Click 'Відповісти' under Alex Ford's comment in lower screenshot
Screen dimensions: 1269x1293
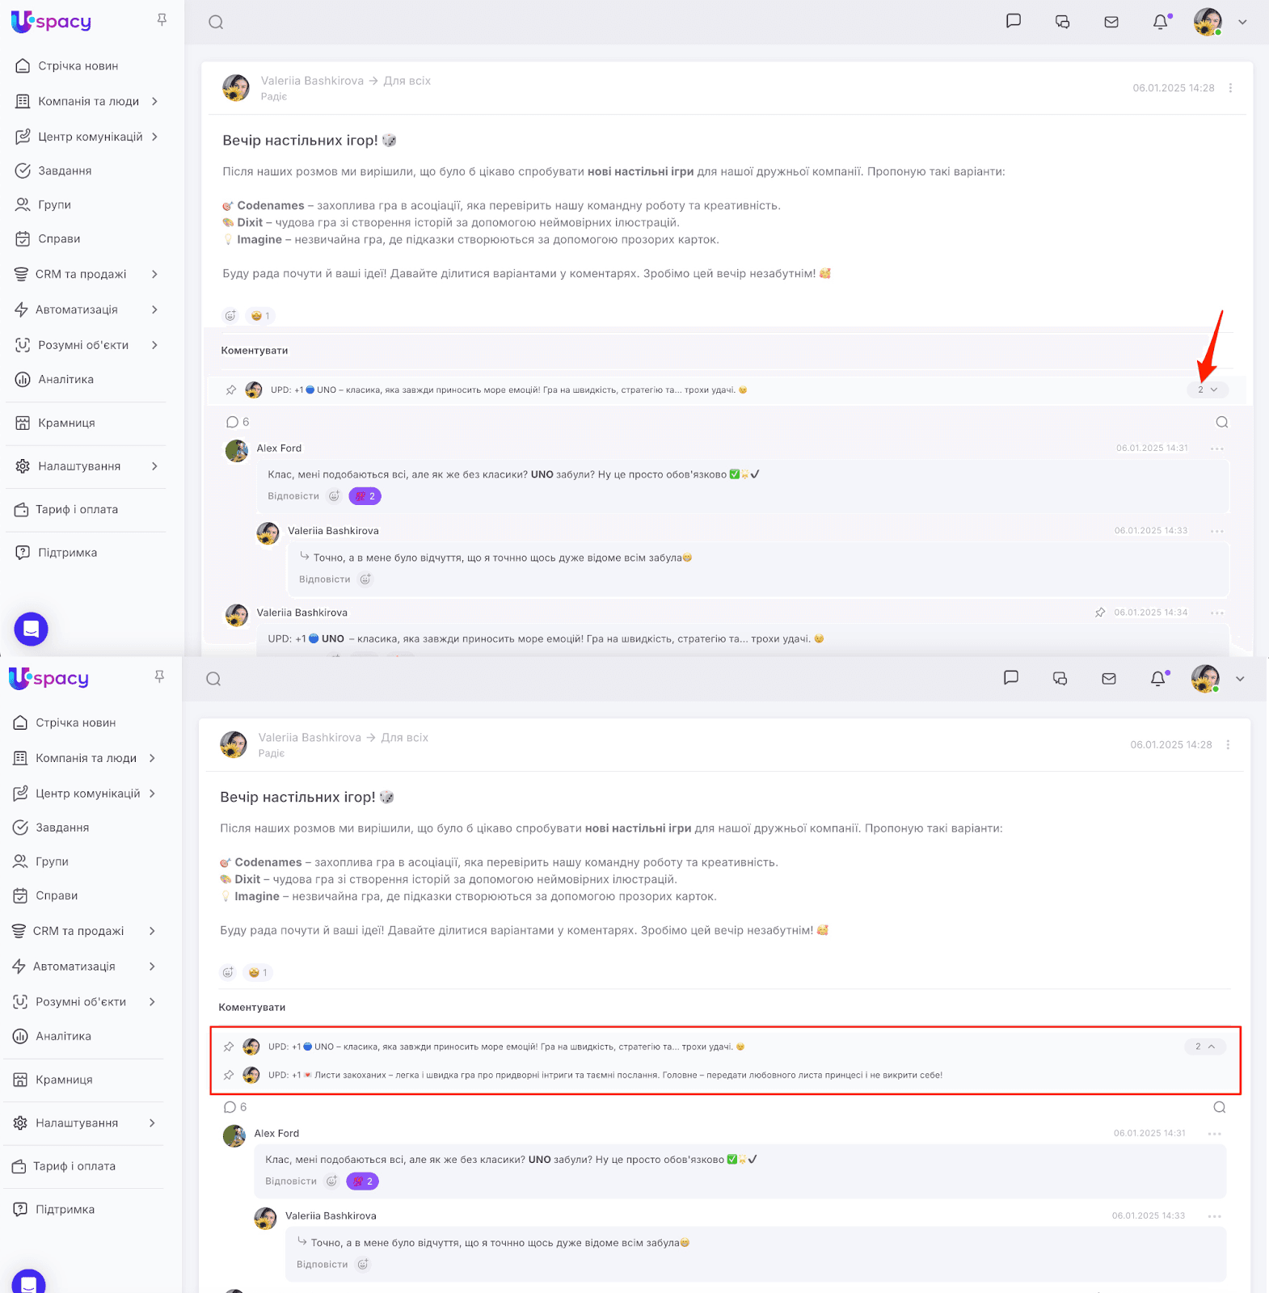tap(291, 1181)
